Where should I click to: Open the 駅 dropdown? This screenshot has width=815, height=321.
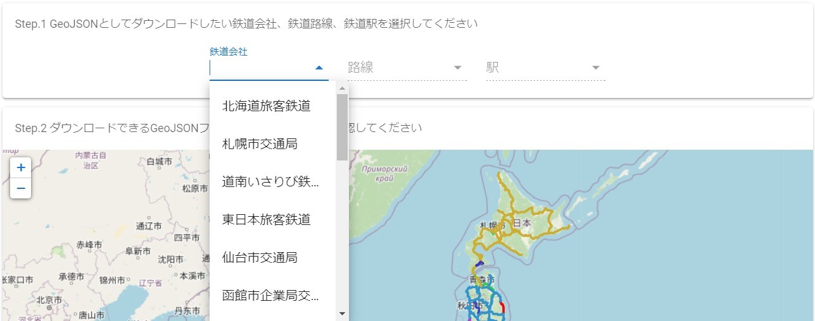pyautogui.click(x=545, y=68)
